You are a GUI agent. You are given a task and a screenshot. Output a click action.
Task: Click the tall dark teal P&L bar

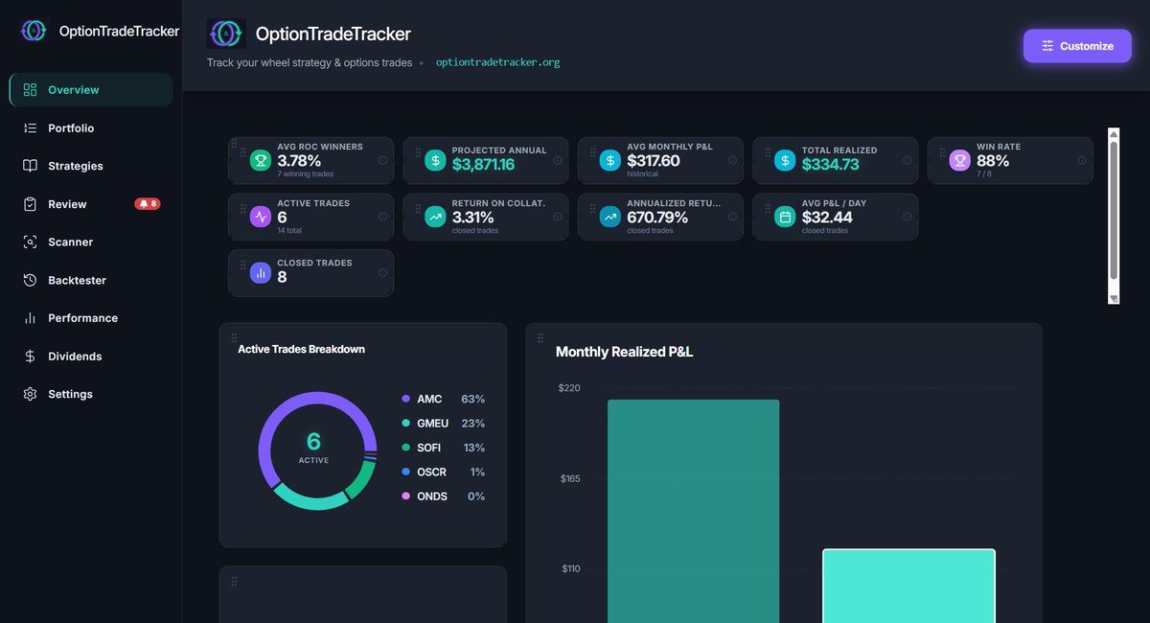click(x=694, y=511)
